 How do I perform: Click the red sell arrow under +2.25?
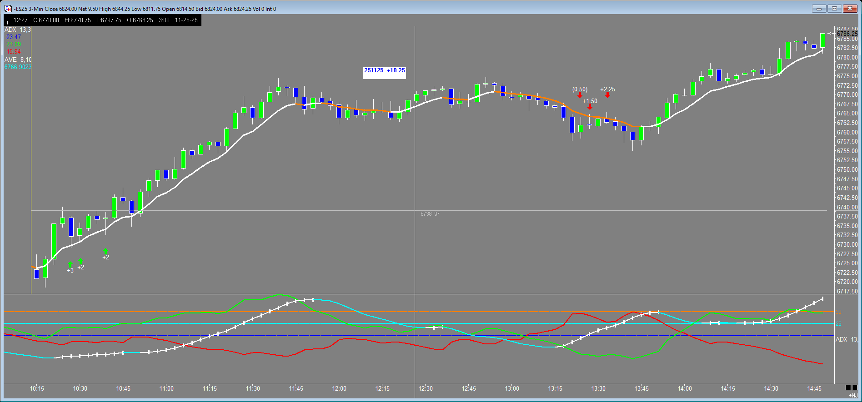coord(607,95)
